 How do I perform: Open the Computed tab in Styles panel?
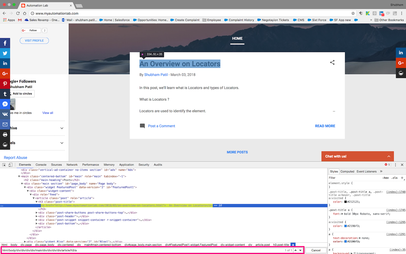(x=347, y=171)
